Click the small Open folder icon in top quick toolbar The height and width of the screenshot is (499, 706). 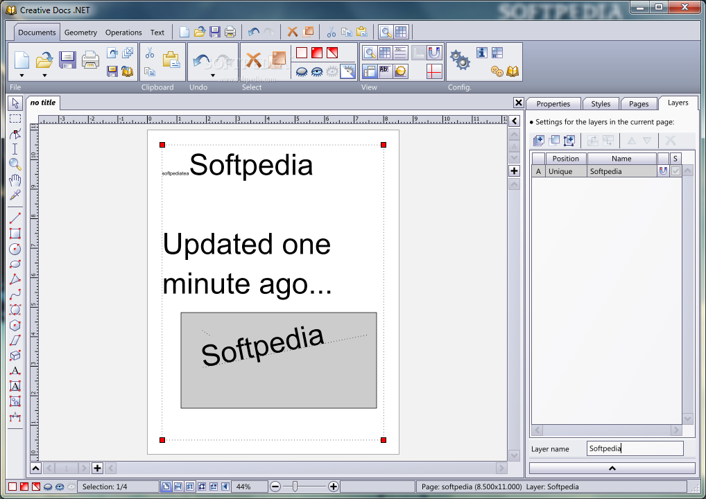(x=200, y=32)
